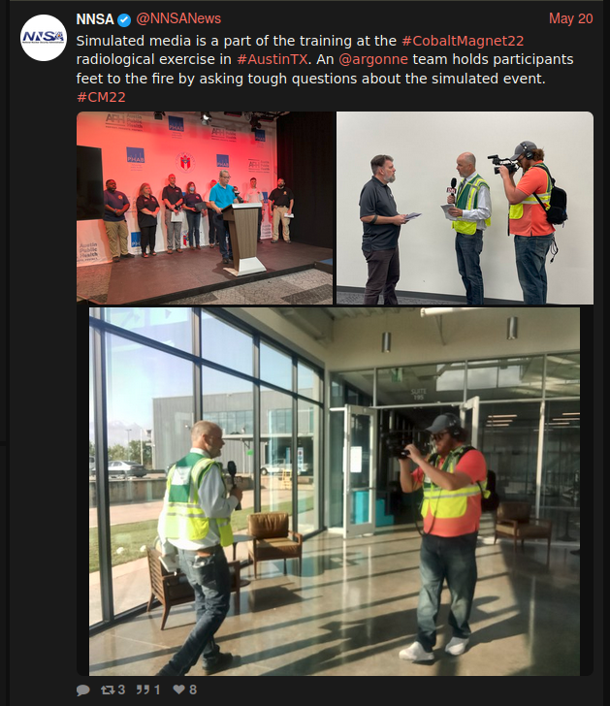Open the @argonne mention
Image resolution: width=610 pixels, height=706 pixels.
[373, 59]
